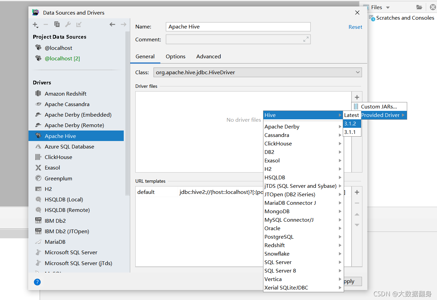Screen dimensions: 437x300
Task: Click the add data source plus icon
Action: tap(35, 24)
